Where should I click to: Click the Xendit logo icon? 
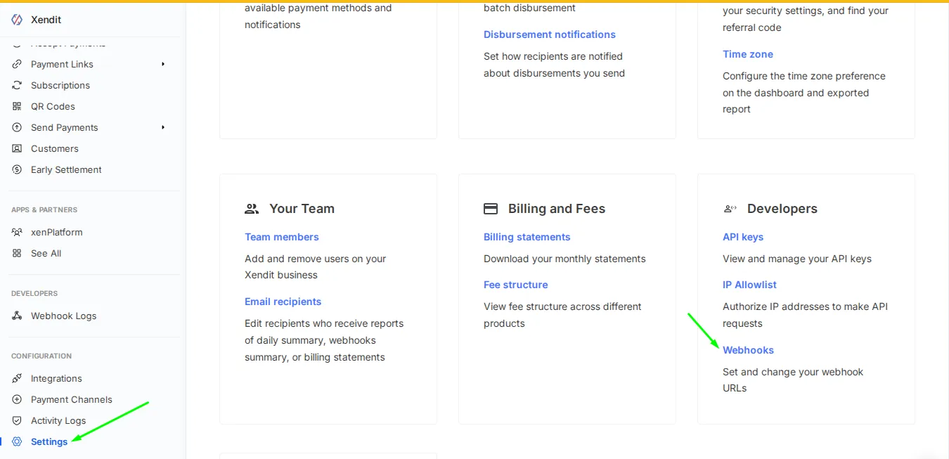point(17,20)
